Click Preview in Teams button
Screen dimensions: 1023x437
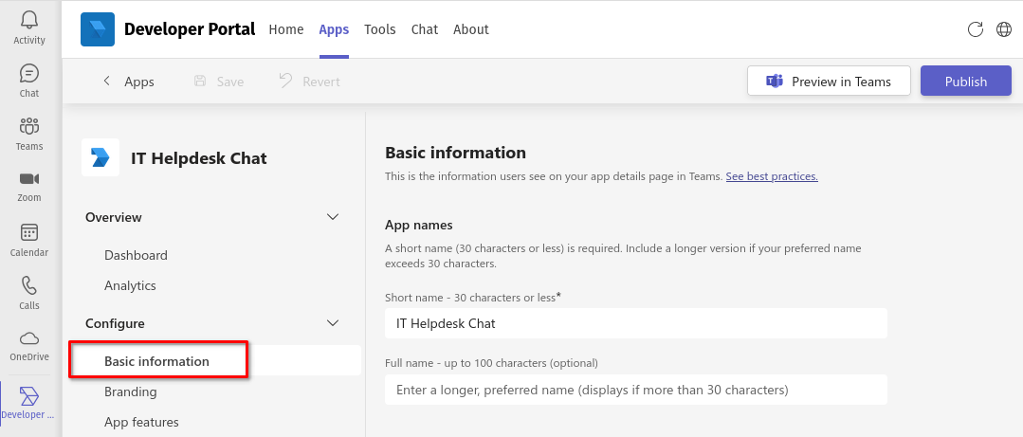click(x=829, y=82)
